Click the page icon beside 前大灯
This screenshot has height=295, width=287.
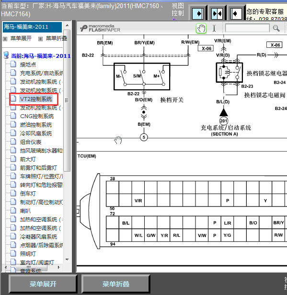coord(13,159)
